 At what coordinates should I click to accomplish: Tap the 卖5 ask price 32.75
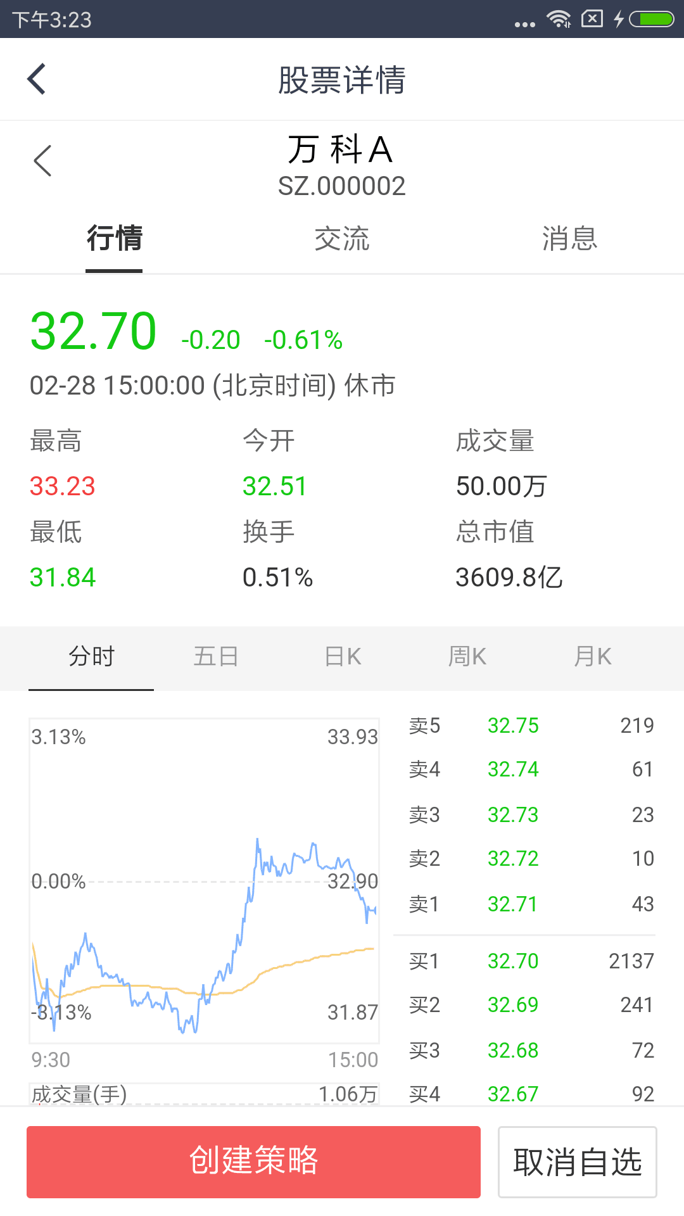click(x=513, y=726)
